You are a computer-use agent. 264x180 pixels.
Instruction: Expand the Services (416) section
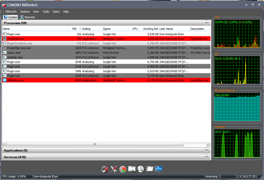207,157
